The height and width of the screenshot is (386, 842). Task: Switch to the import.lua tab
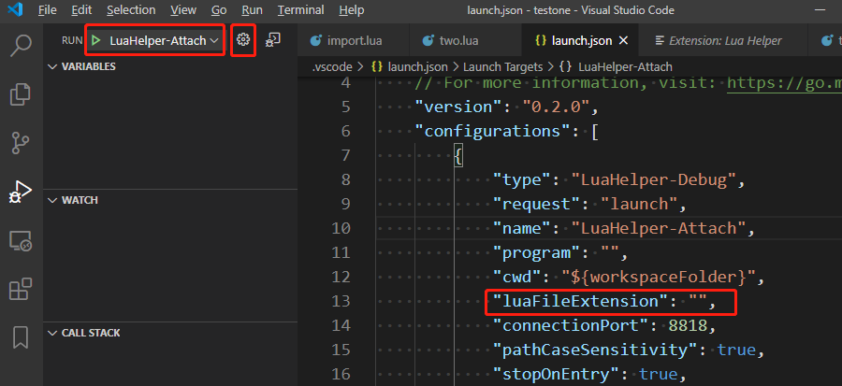point(354,40)
